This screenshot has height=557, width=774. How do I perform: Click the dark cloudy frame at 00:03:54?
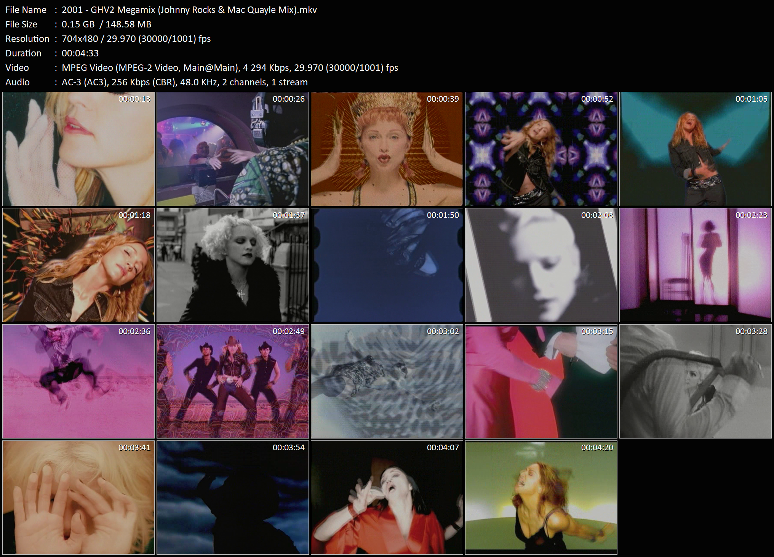pyautogui.click(x=233, y=498)
